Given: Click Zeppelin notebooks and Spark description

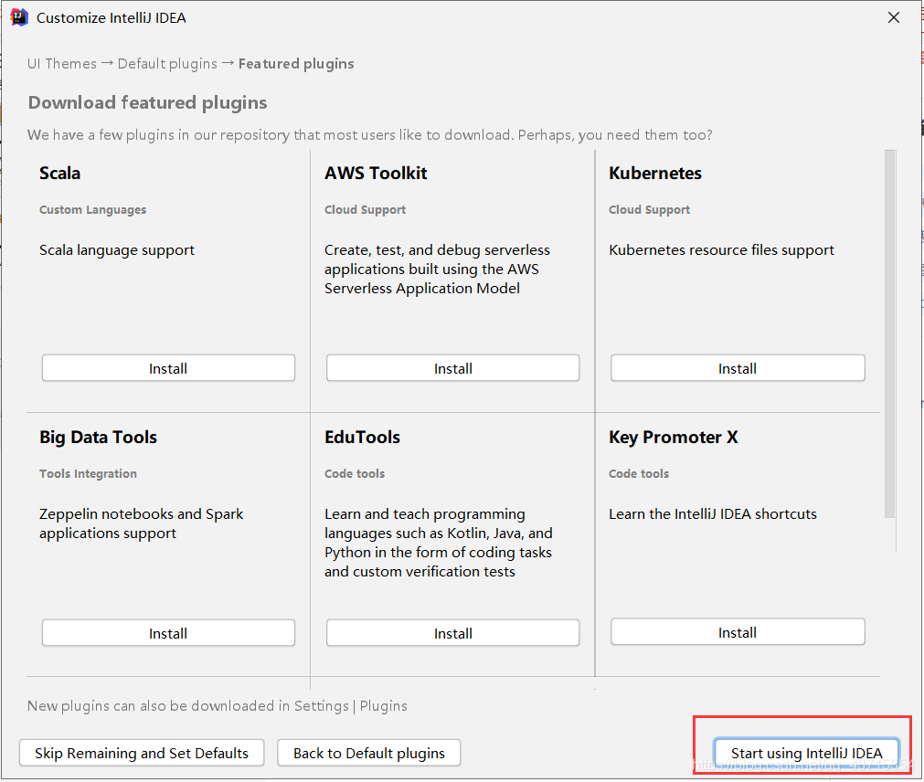Looking at the screenshot, I should [141, 523].
